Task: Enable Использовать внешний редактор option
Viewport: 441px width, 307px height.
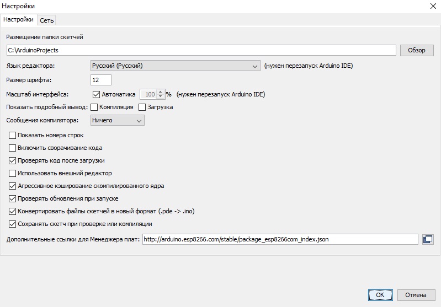Action: pyautogui.click(x=13, y=173)
